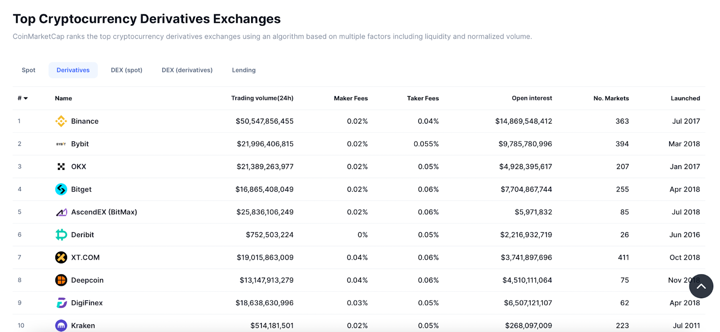Click Deribit volume $752,503,224
Screen dimensions: 720x332
(270, 235)
